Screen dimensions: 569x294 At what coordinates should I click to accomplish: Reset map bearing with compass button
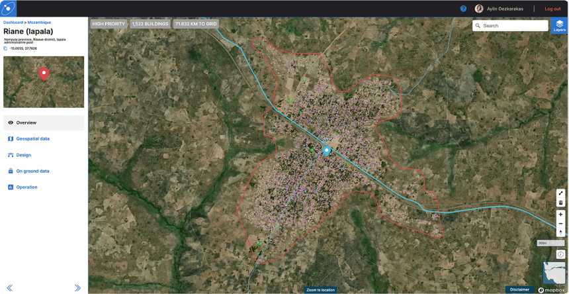[560, 232]
